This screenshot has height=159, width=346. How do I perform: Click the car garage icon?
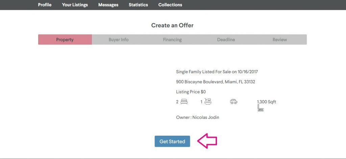[x=233, y=102]
